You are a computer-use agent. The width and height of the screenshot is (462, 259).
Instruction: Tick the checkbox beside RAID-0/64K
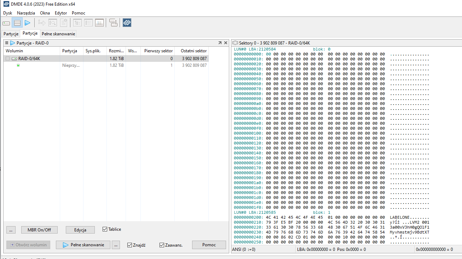(x=8, y=59)
